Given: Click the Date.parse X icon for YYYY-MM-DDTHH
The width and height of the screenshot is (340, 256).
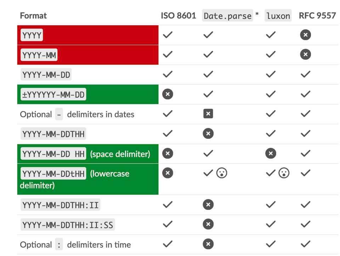Looking at the screenshot, I should [x=208, y=134].
